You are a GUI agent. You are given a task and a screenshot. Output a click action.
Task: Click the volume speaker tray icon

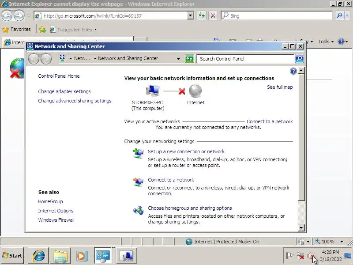(311, 256)
